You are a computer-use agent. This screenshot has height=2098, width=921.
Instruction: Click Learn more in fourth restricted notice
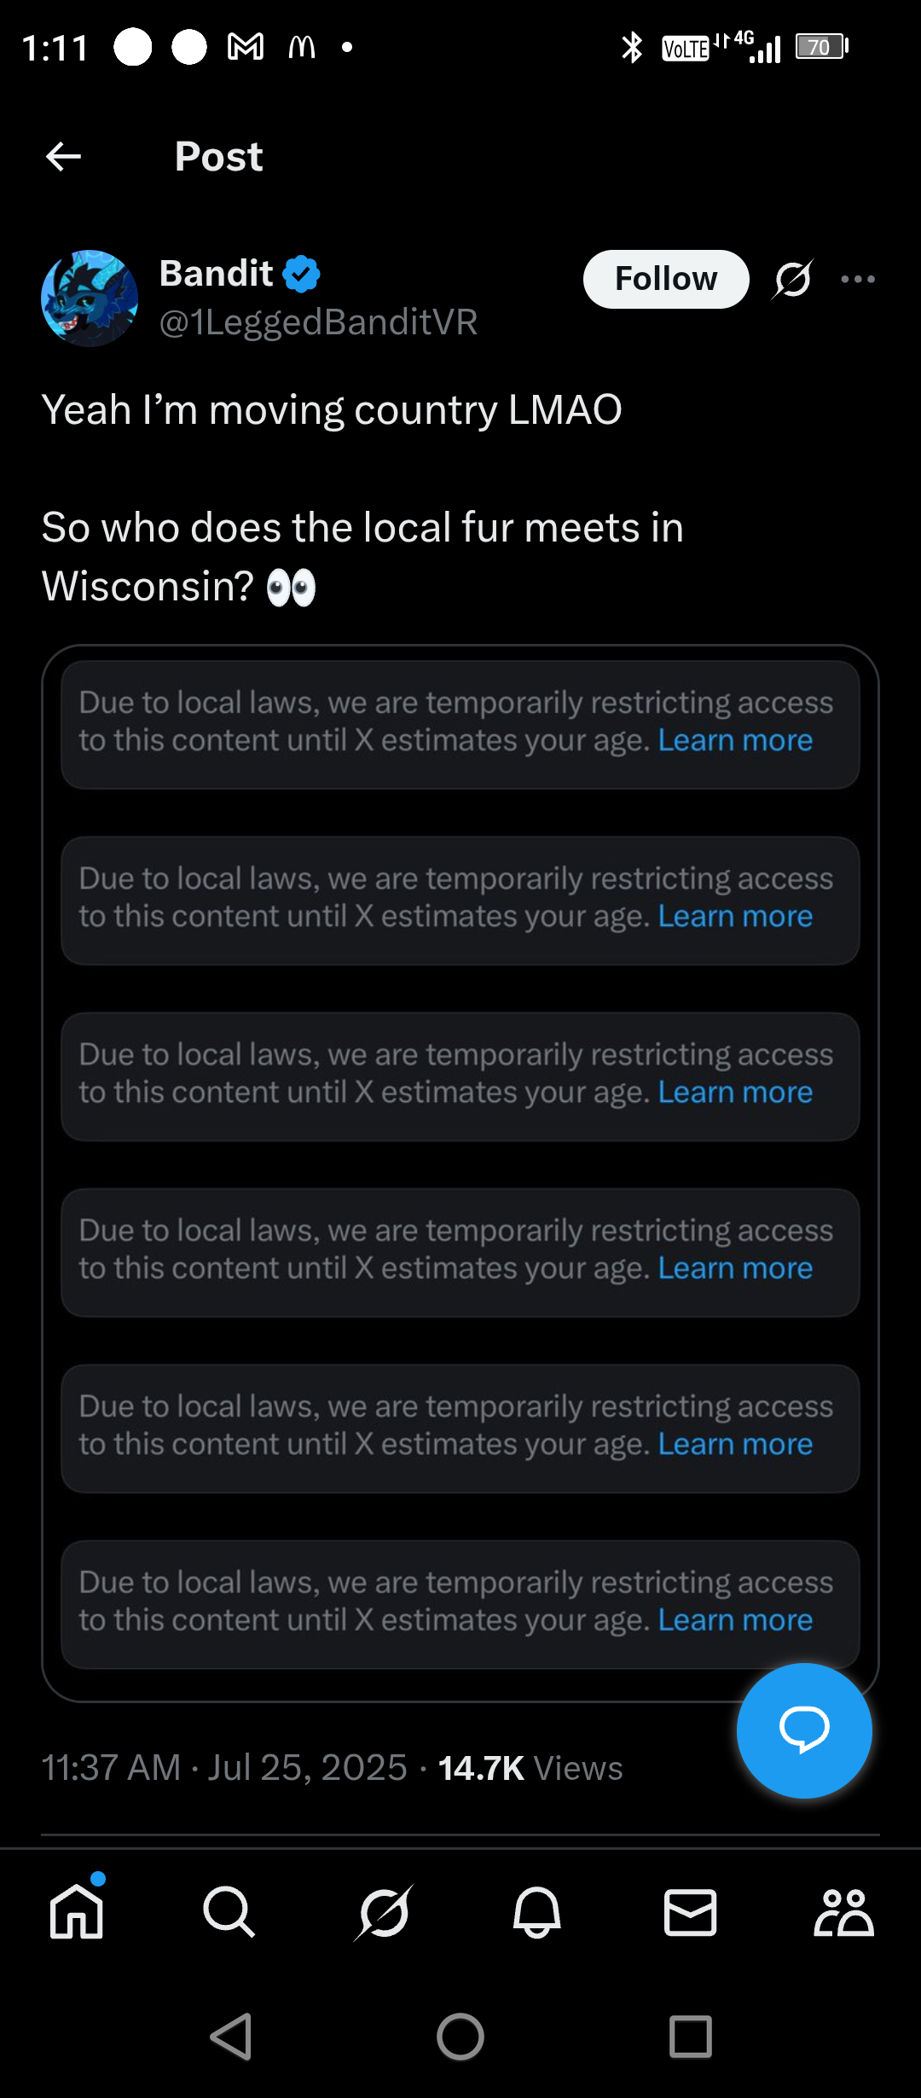(735, 1268)
